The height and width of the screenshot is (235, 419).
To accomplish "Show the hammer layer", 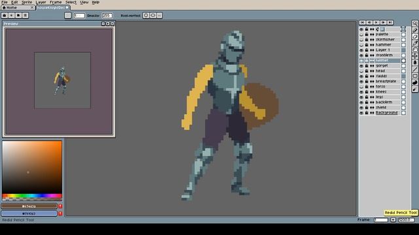I will (361, 45).
